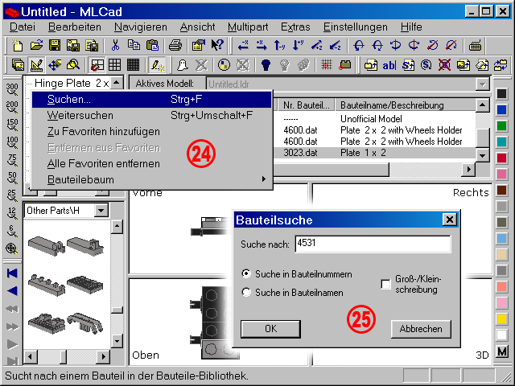Screen dimensions: 515x386
Task: Move part up along Y axis
Action: point(280,45)
